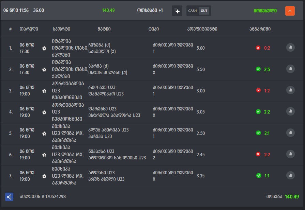
Task: Click the red score 1:2
Action: (x=267, y=91)
